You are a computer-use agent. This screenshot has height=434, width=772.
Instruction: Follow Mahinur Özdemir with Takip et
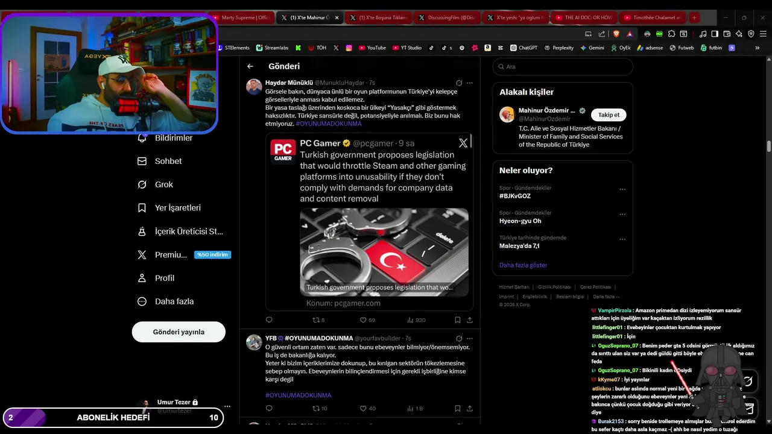click(x=609, y=115)
